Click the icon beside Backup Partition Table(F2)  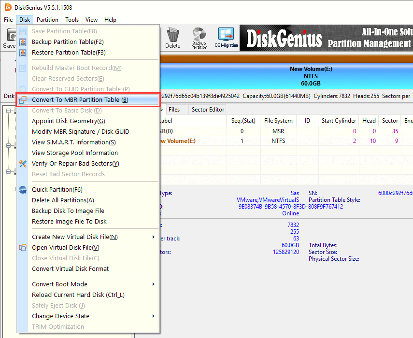click(x=23, y=42)
